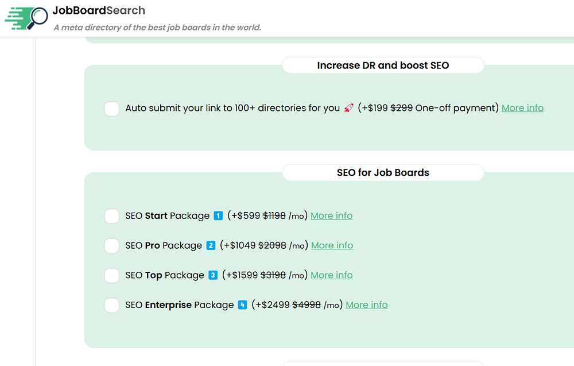This screenshot has width=574, height=366.
Task: Tick the SEO Top Package checkbox
Action: click(x=112, y=275)
